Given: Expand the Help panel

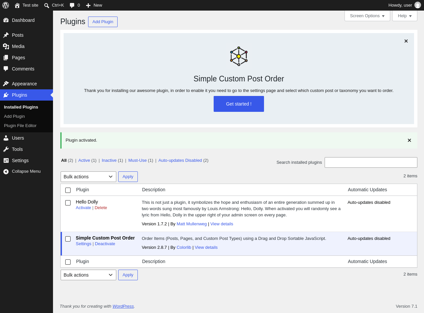Looking at the screenshot, I should pos(405,16).
